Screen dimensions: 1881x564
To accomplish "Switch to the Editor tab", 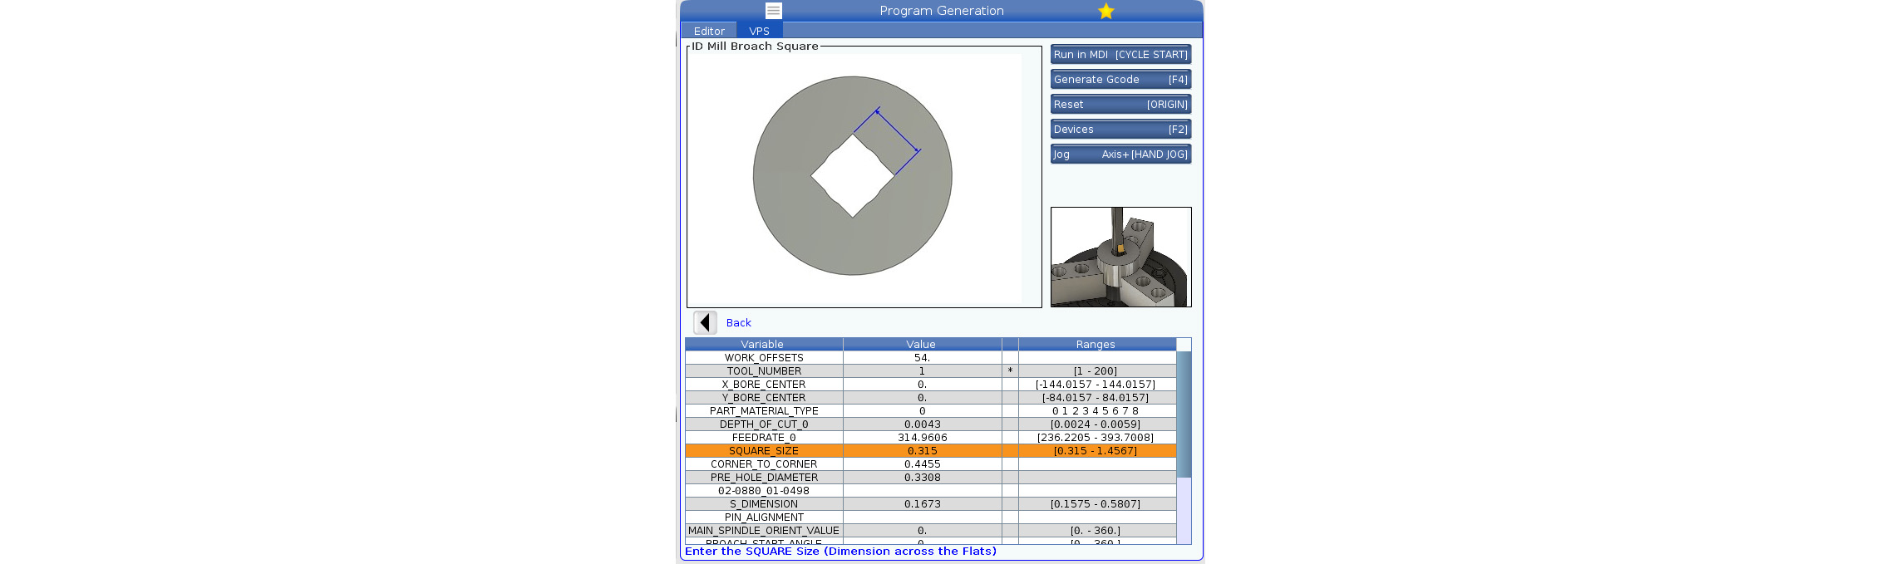I will click(709, 31).
